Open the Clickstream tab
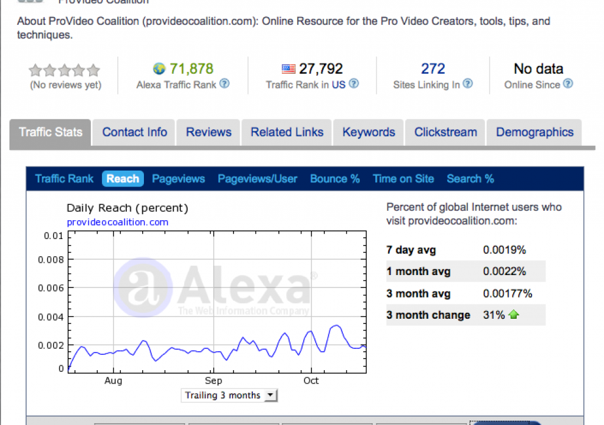 tap(446, 132)
